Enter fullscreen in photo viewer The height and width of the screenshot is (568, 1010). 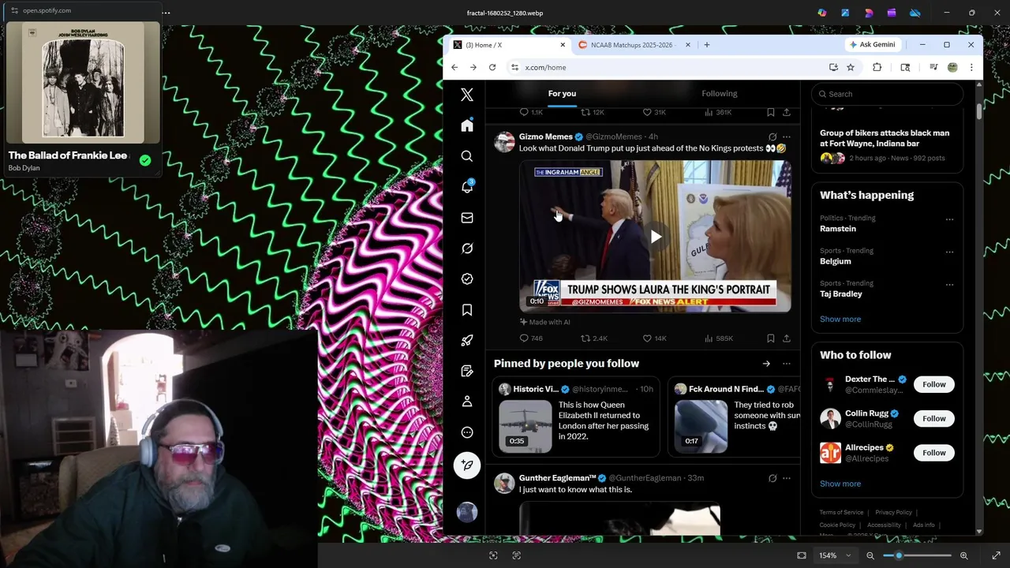pos(996,555)
